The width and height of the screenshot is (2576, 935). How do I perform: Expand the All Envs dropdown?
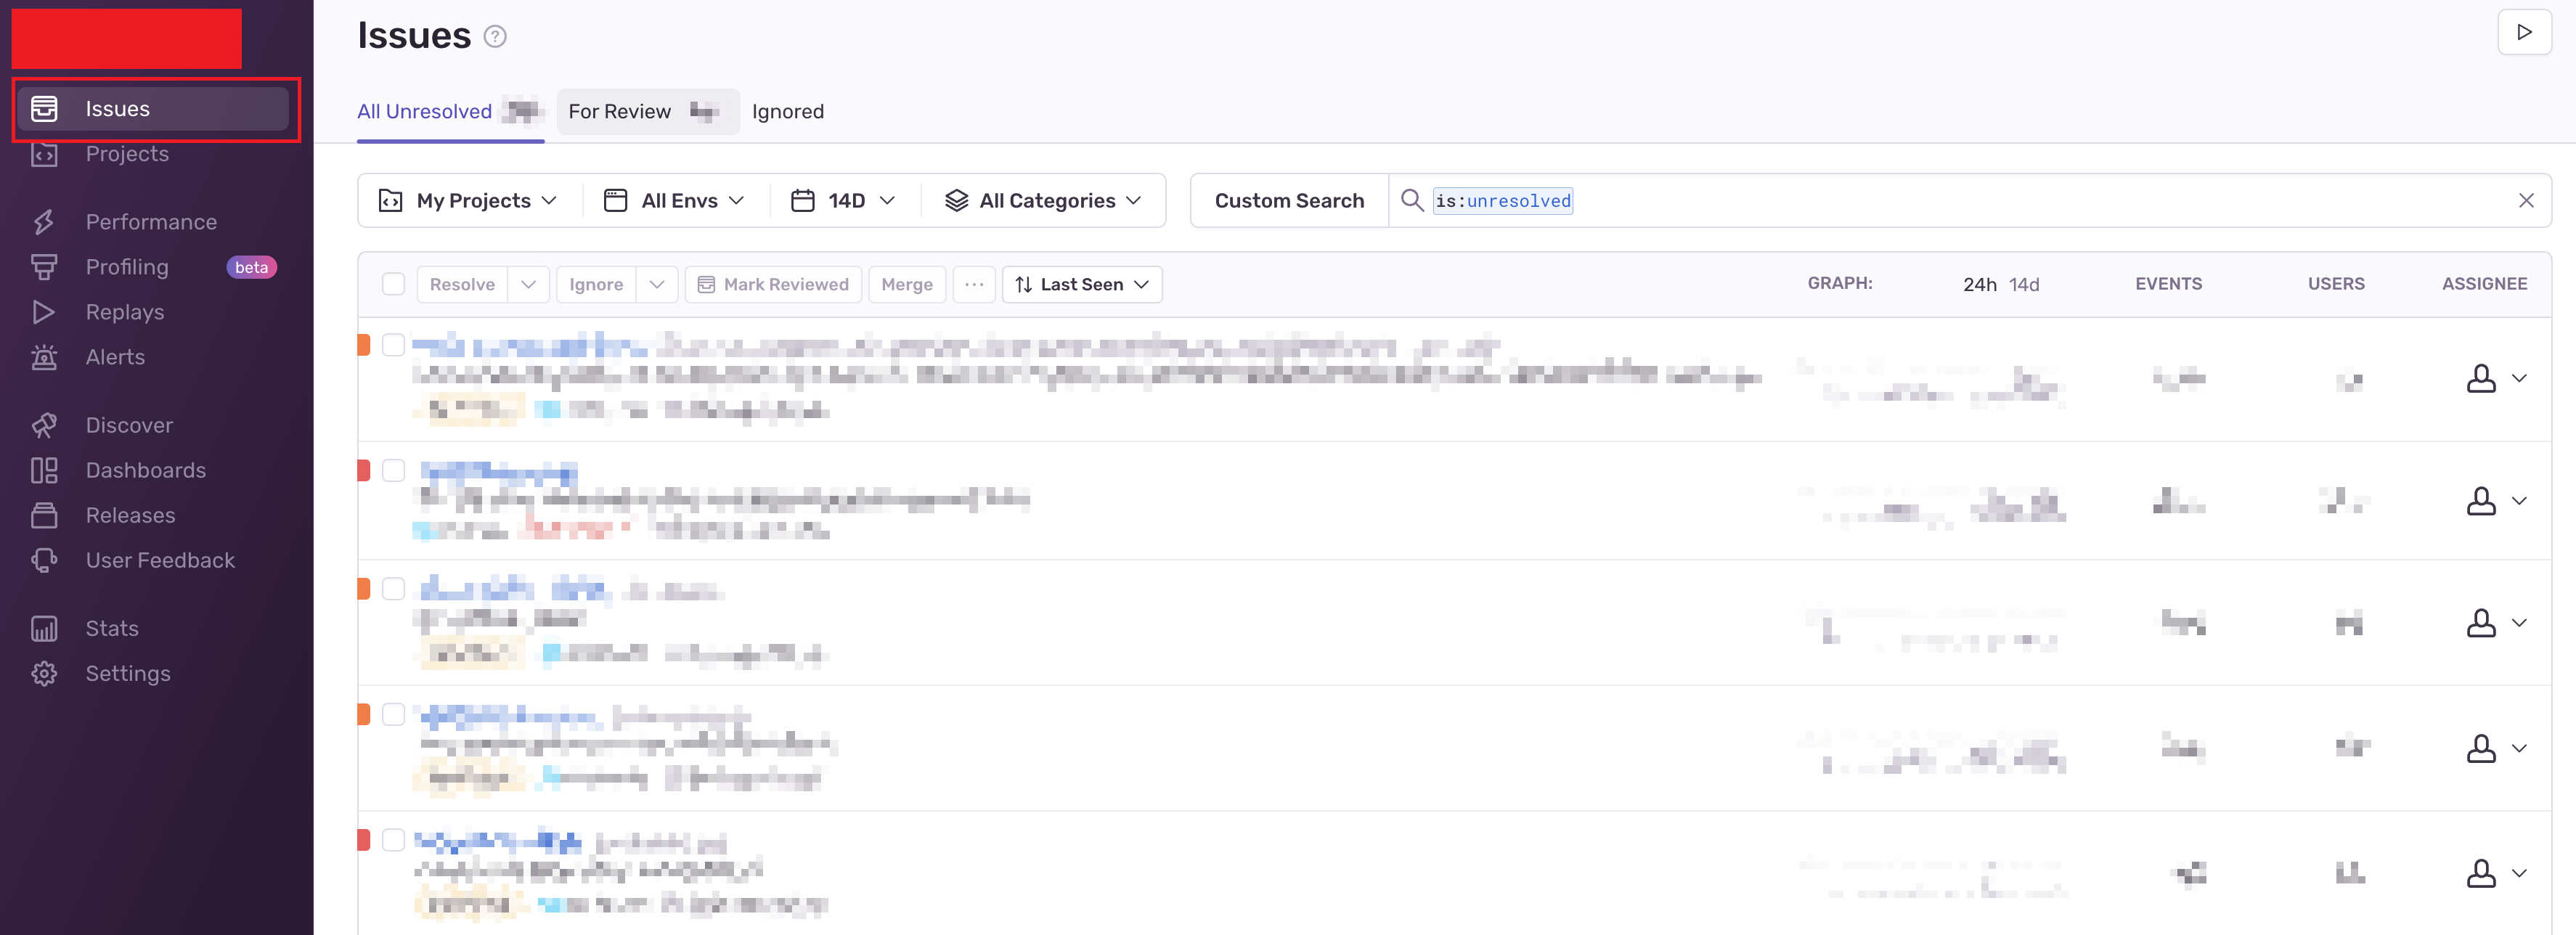pos(675,200)
